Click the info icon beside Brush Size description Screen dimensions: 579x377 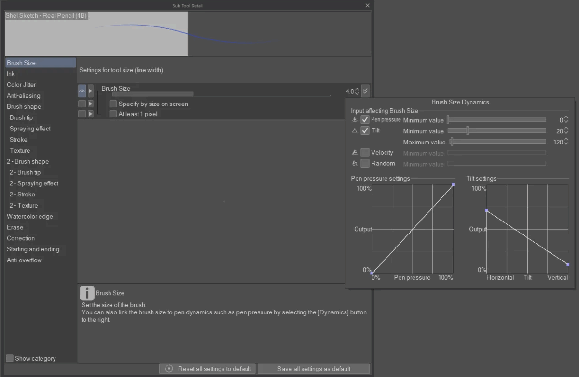[87, 293]
